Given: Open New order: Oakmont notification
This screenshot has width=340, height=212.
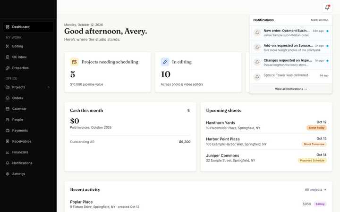Looking at the screenshot, I should tap(291, 33).
